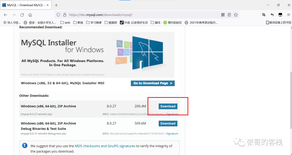Open the hamburger application menu
292x155 pixels.
point(288,15)
